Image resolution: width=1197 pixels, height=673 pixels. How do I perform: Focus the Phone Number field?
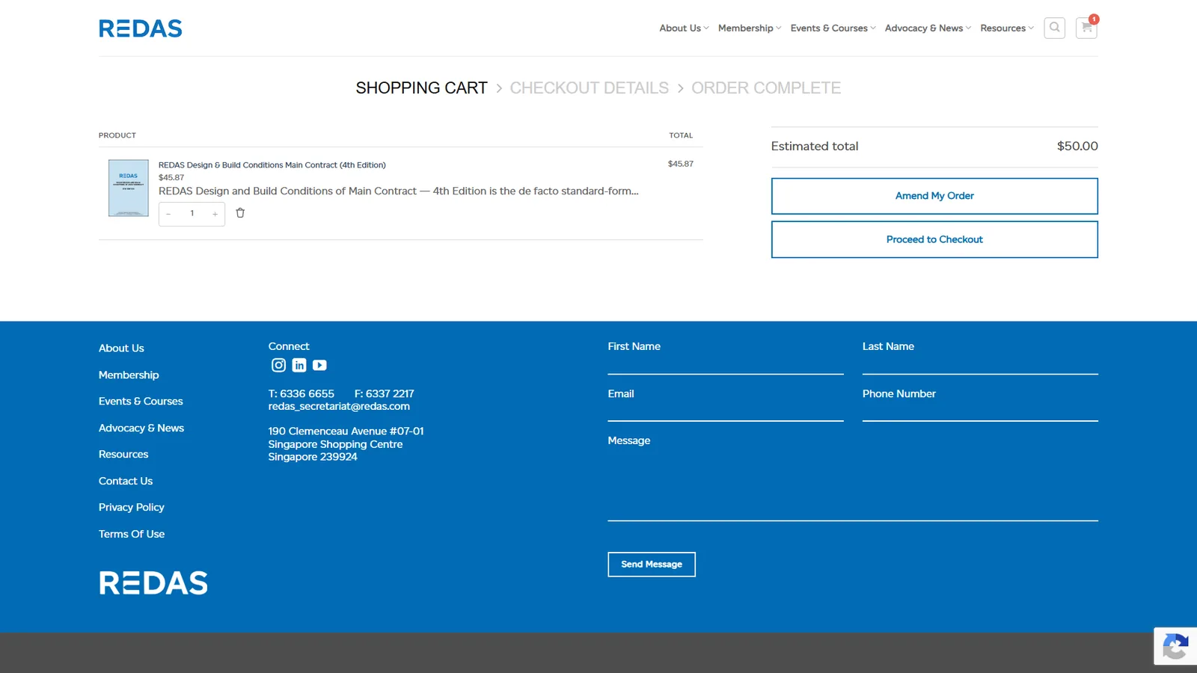[x=980, y=411]
